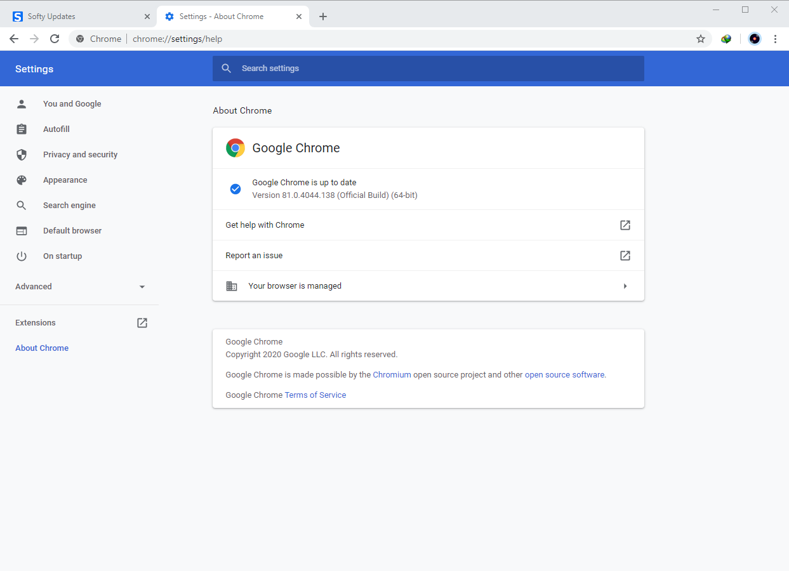Open the Chrome three-dot menu
The image size is (789, 571).
pos(775,39)
